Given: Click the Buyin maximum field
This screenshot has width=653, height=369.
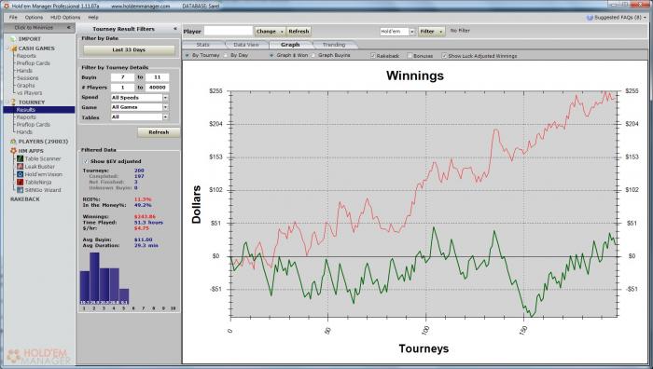Looking at the screenshot, I should point(157,77).
